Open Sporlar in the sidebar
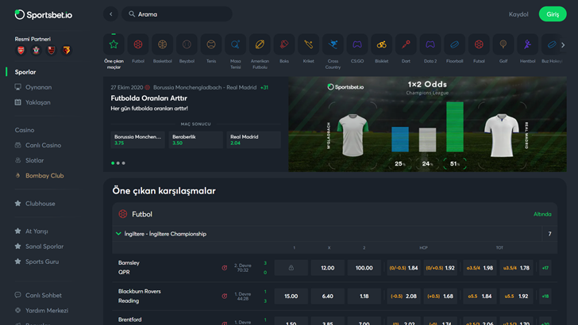 pyautogui.click(x=25, y=72)
